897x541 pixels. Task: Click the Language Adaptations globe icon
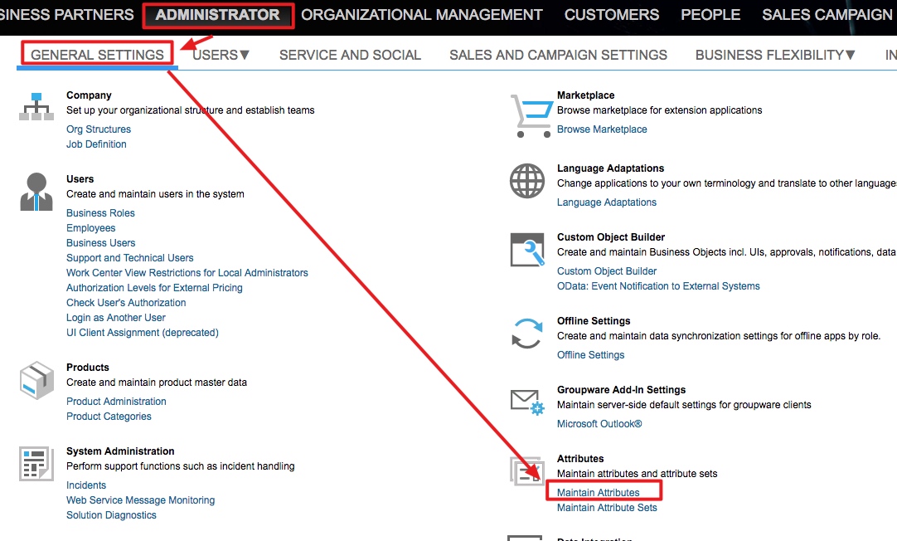(x=527, y=181)
